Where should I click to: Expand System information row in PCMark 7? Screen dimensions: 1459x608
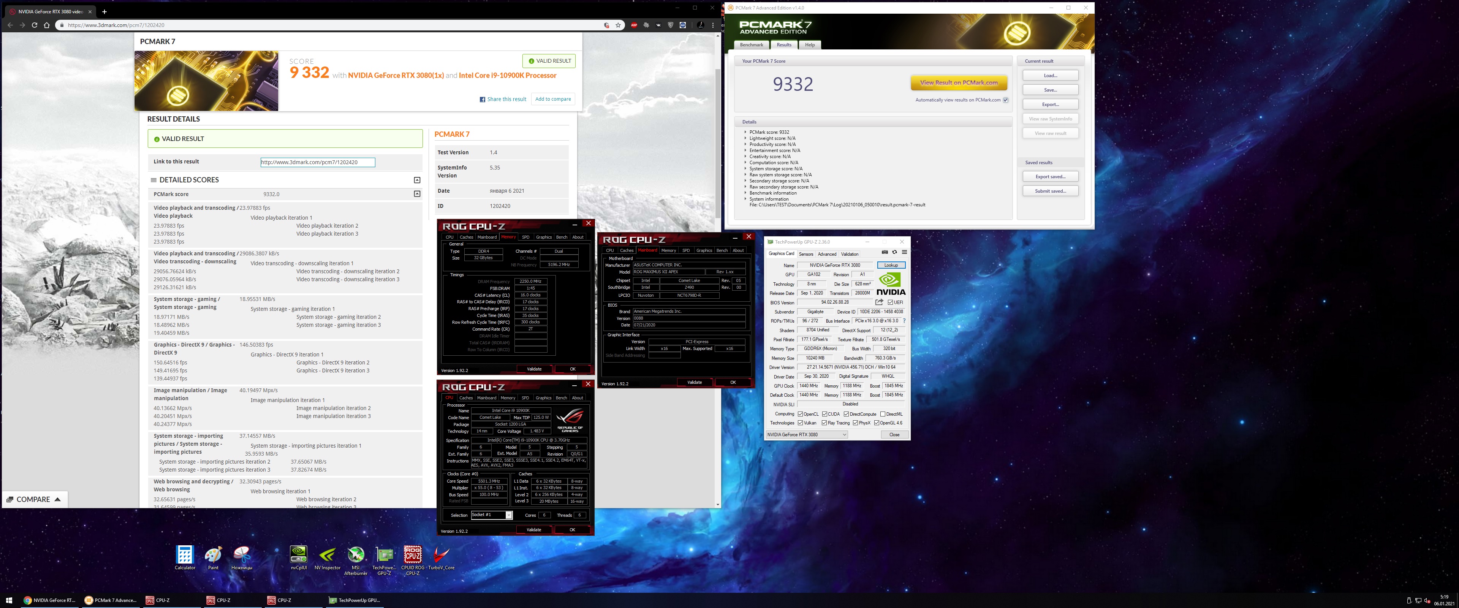pos(745,199)
